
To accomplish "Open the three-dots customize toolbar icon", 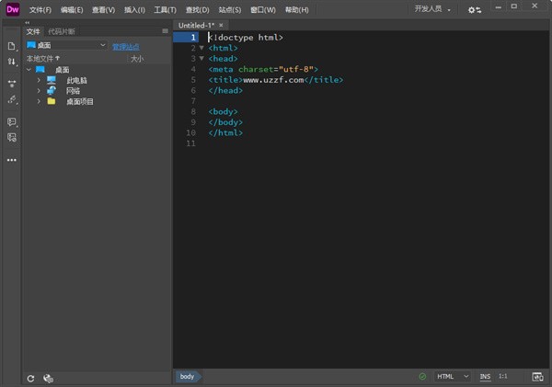I will point(12,159).
